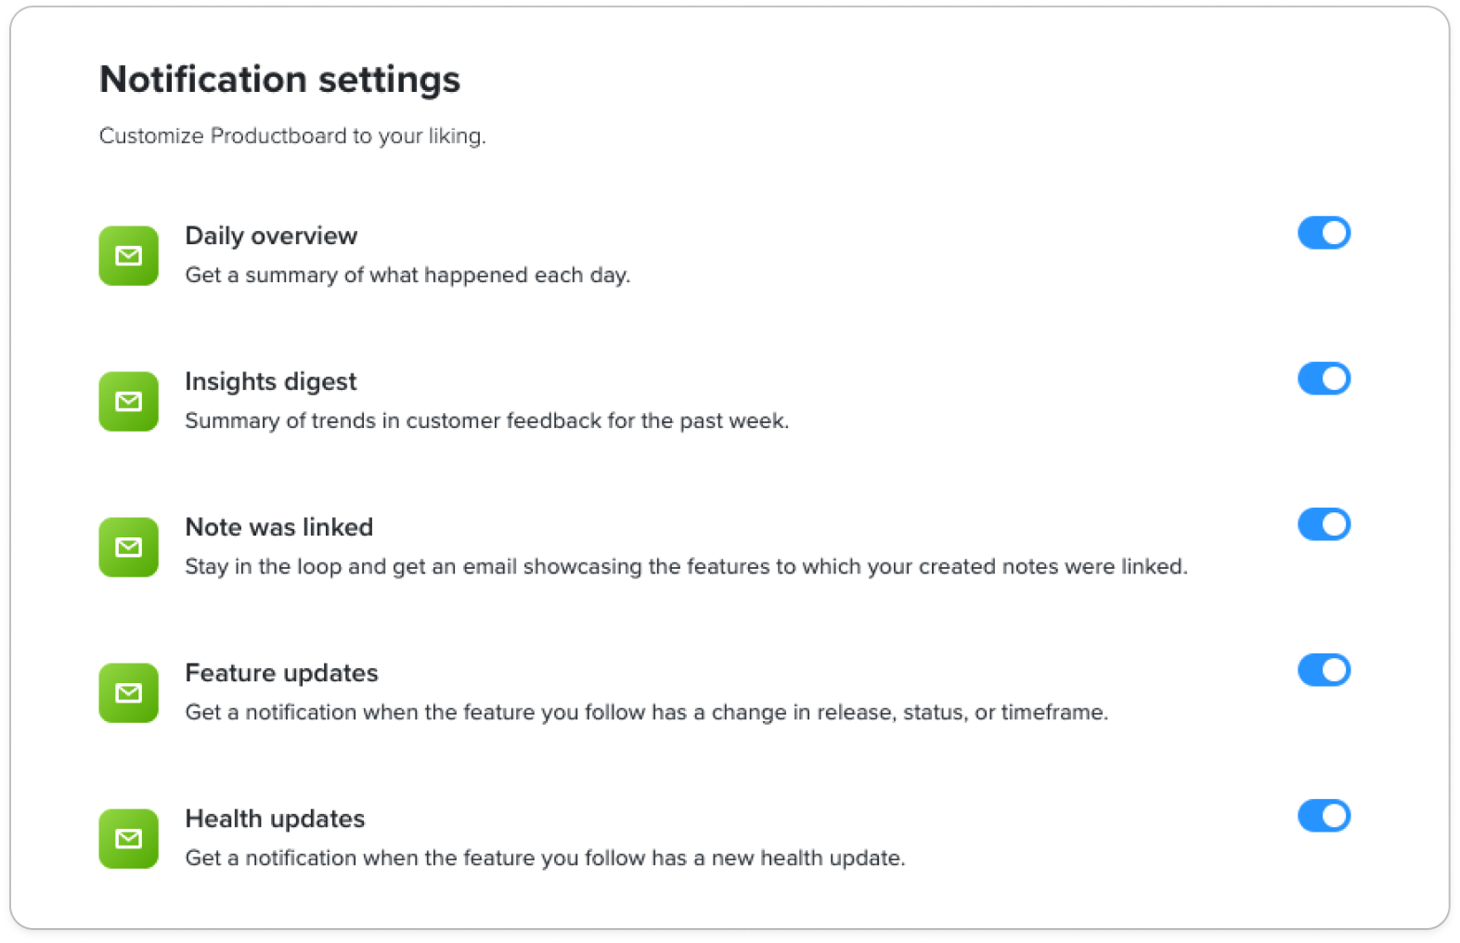Screen dimensions: 1460x943
Task: Click the Feature updates envelope icon
Action: coord(129,692)
